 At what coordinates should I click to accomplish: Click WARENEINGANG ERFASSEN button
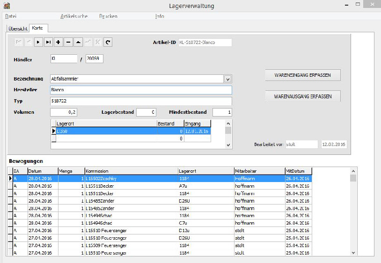point(303,75)
